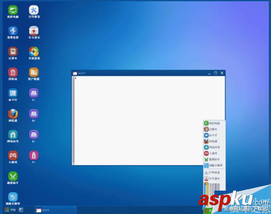The width and height of the screenshot is (271, 214).
Task: Select the Notepad button in the taskbar
Action: 56,210
